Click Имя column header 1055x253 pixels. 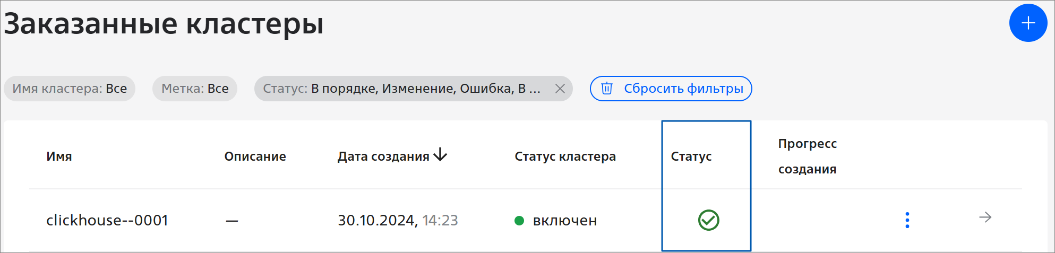point(59,156)
